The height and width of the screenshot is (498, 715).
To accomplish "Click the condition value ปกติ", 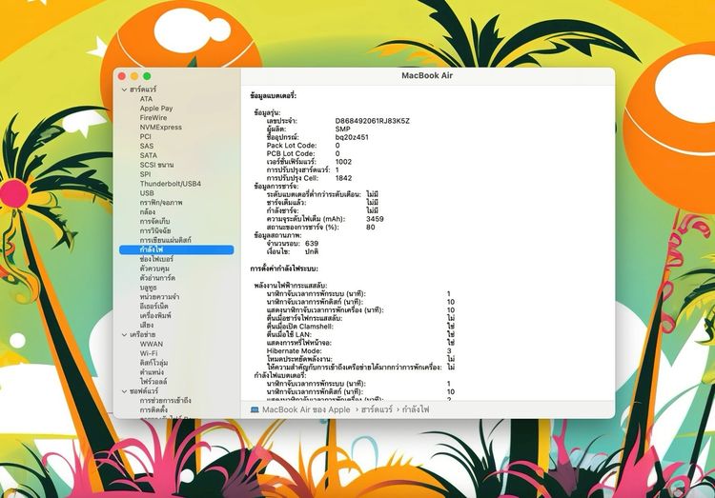I will click(x=312, y=251).
